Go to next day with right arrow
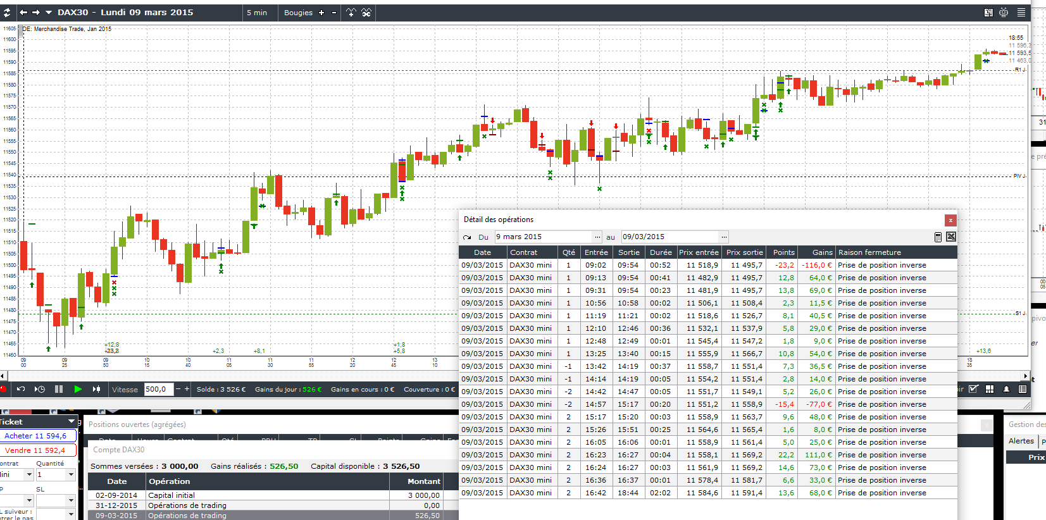This screenshot has height=520, width=1046. point(36,12)
